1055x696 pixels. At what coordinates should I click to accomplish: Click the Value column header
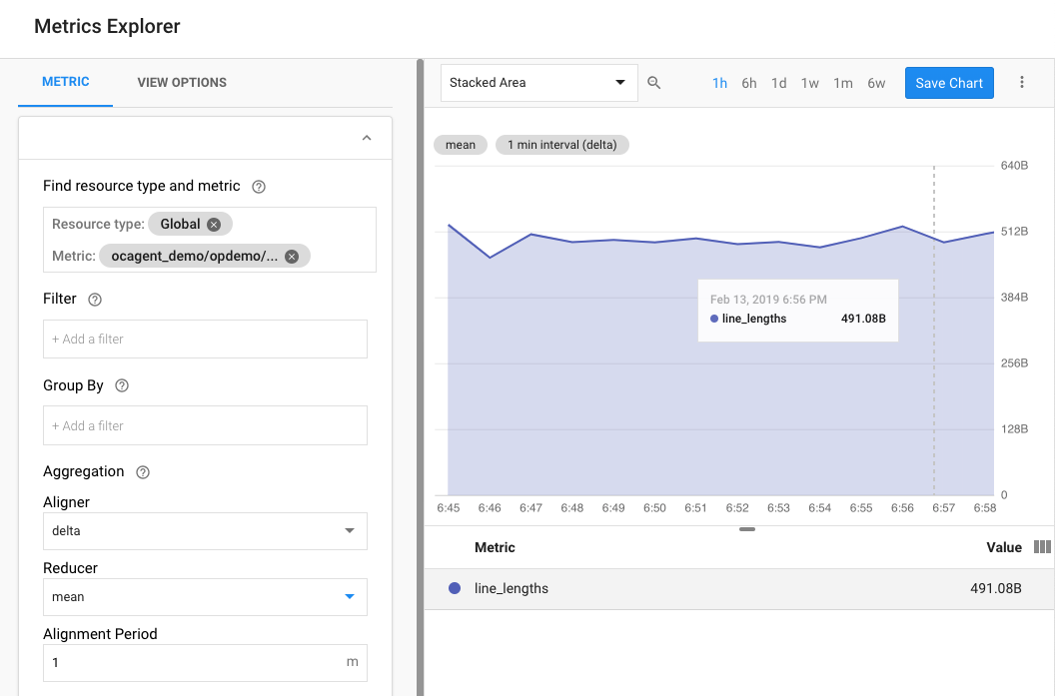(1004, 547)
